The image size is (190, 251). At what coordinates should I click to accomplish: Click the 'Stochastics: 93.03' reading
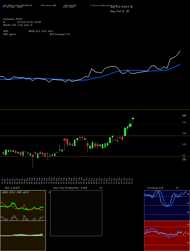(x=12, y=19)
